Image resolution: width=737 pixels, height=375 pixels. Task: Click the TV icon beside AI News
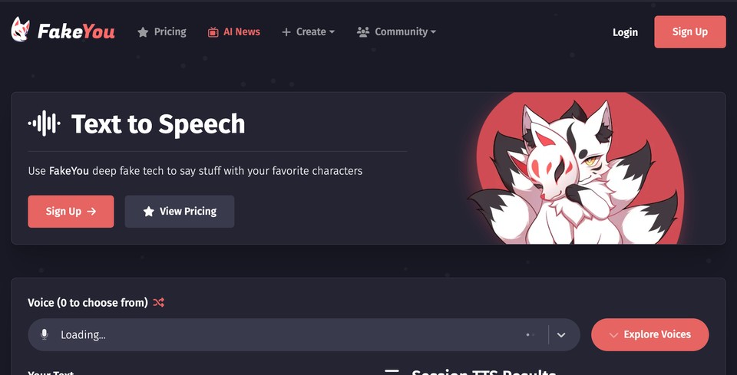click(213, 32)
